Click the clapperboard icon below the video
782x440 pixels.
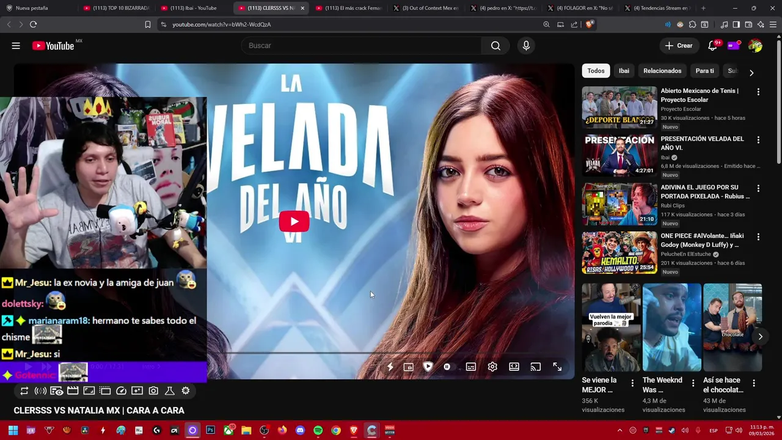tap(73, 391)
